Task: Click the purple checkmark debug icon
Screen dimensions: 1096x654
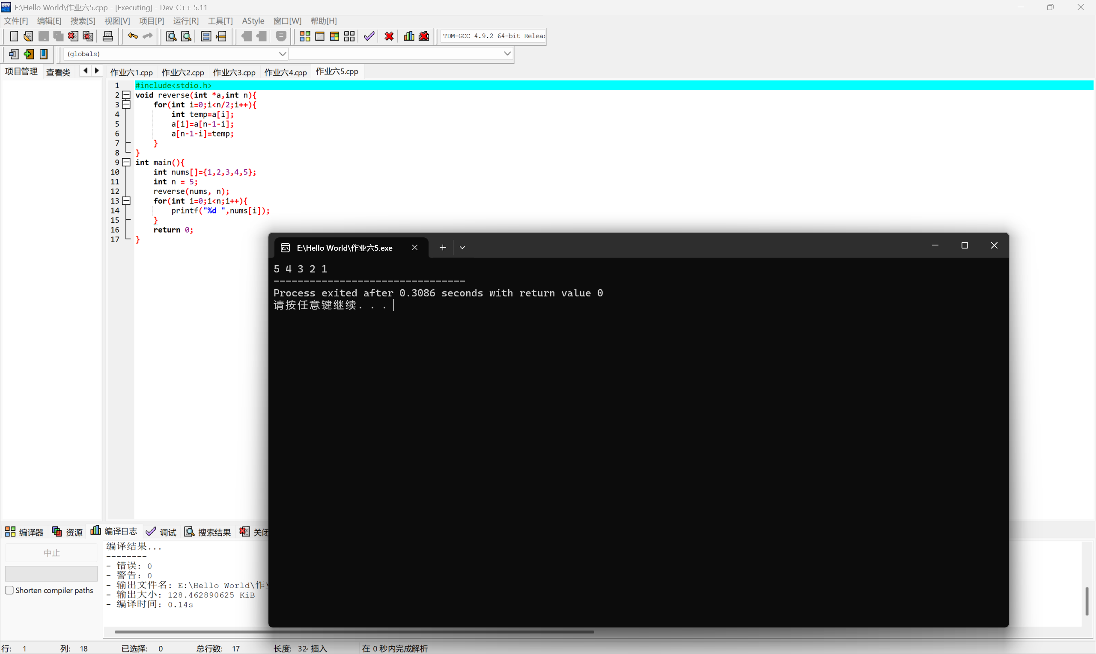Action: 369,36
